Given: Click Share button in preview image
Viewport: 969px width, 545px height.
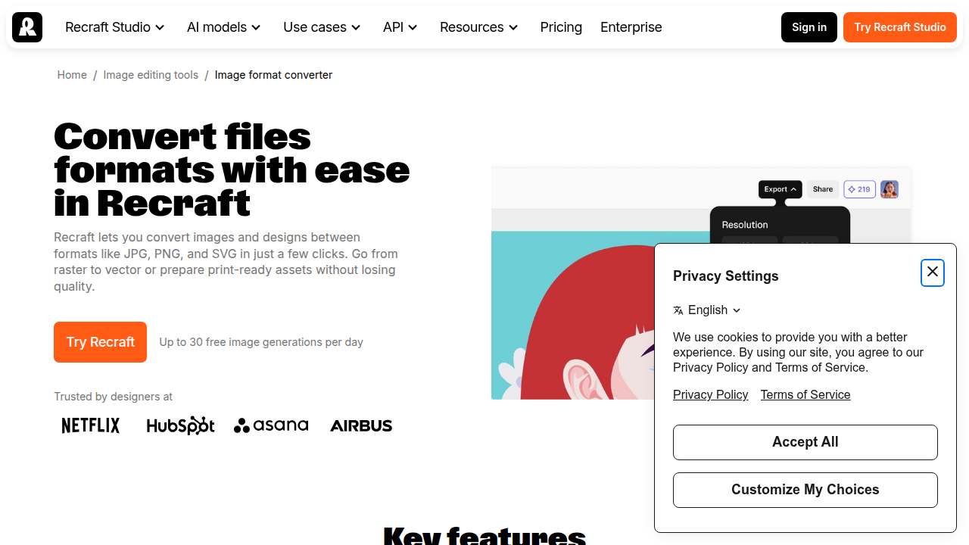Looking at the screenshot, I should tap(823, 189).
